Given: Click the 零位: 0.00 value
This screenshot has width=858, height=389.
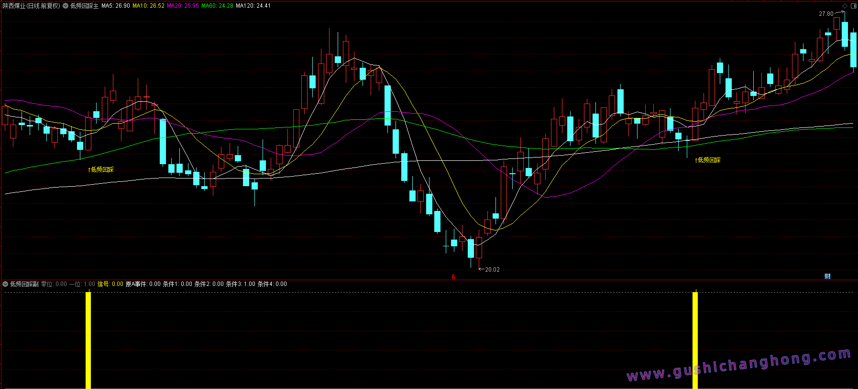Looking at the screenshot, I should 54,284.
